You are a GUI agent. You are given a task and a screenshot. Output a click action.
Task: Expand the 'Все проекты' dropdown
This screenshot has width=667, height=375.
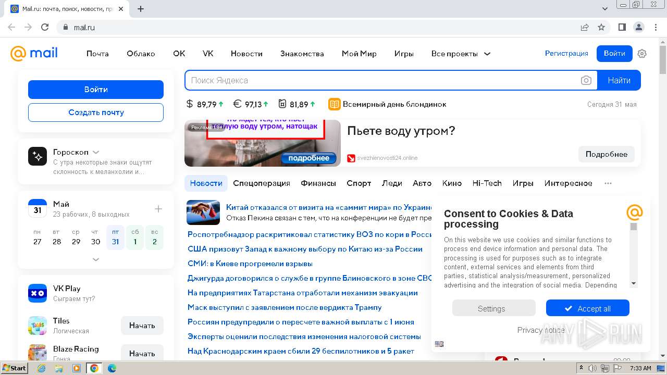coord(461,54)
